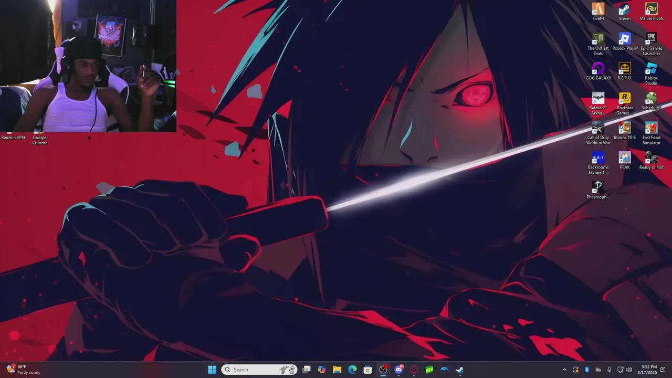Screen dimensions: 672x378
Task: Select the Radmin VPN desktop label
Action: pos(13,138)
